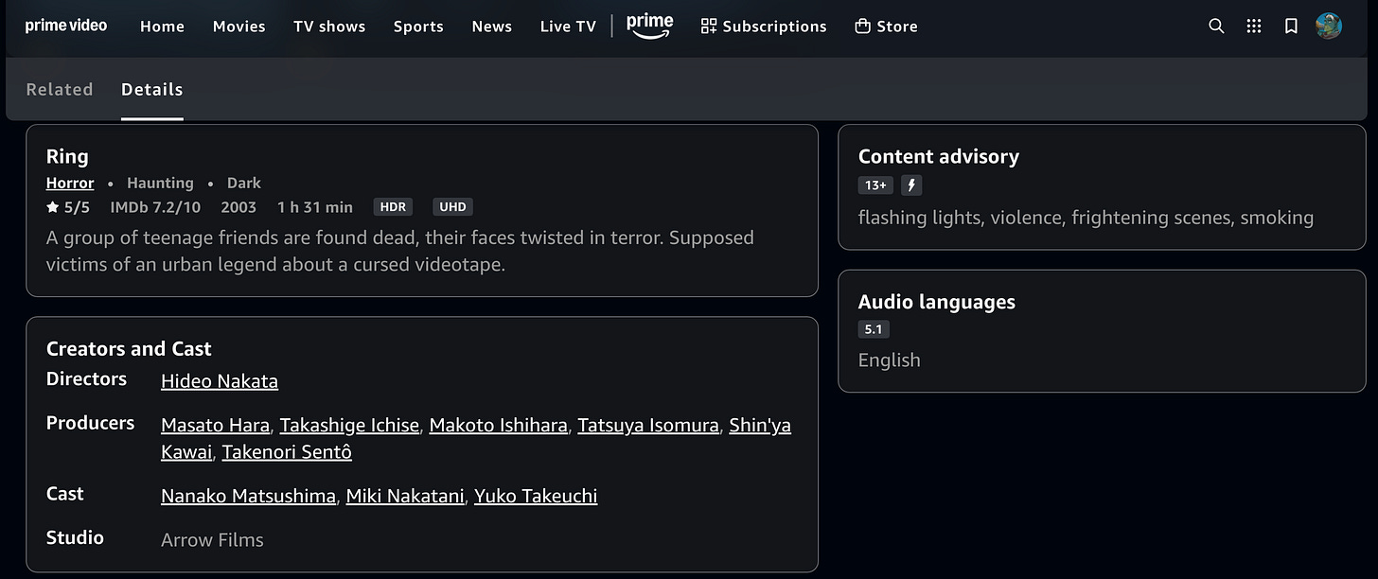Click the Haunting mood tag

pos(160,183)
